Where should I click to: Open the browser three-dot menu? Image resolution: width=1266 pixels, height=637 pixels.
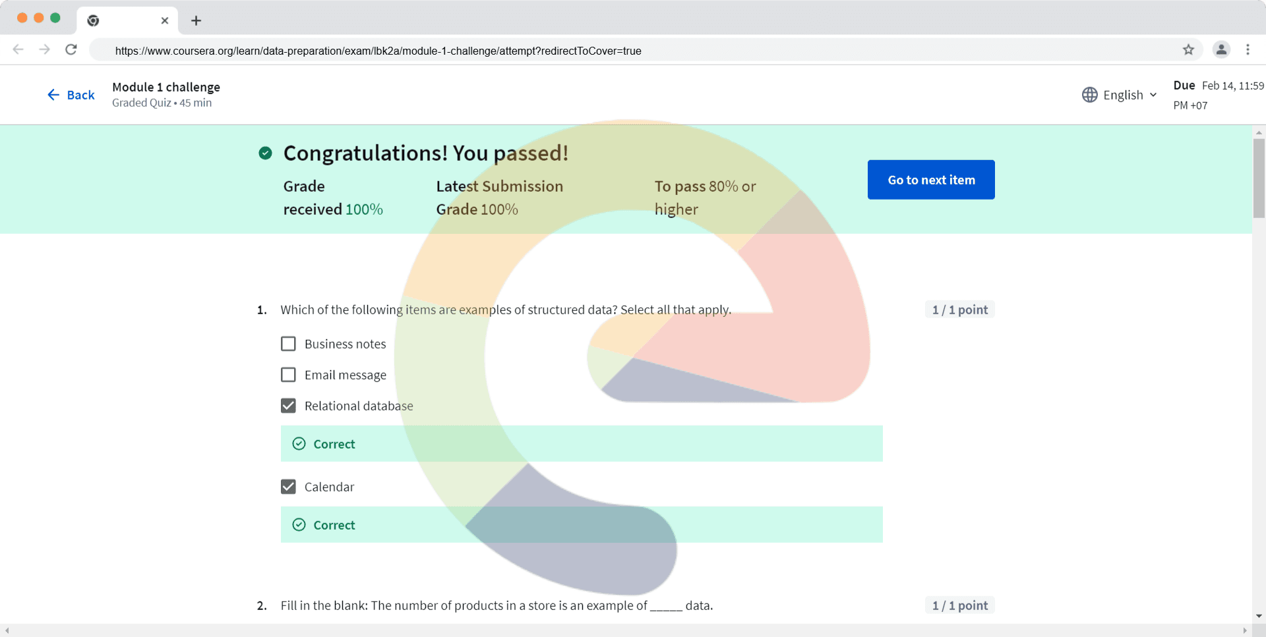[1248, 49]
